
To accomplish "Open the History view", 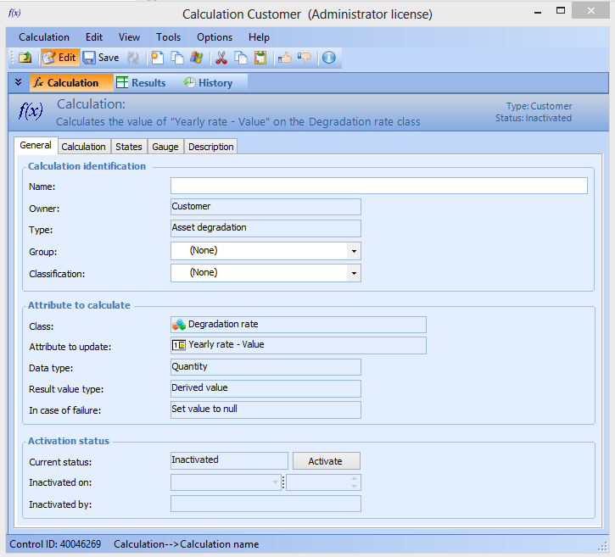I will [207, 83].
